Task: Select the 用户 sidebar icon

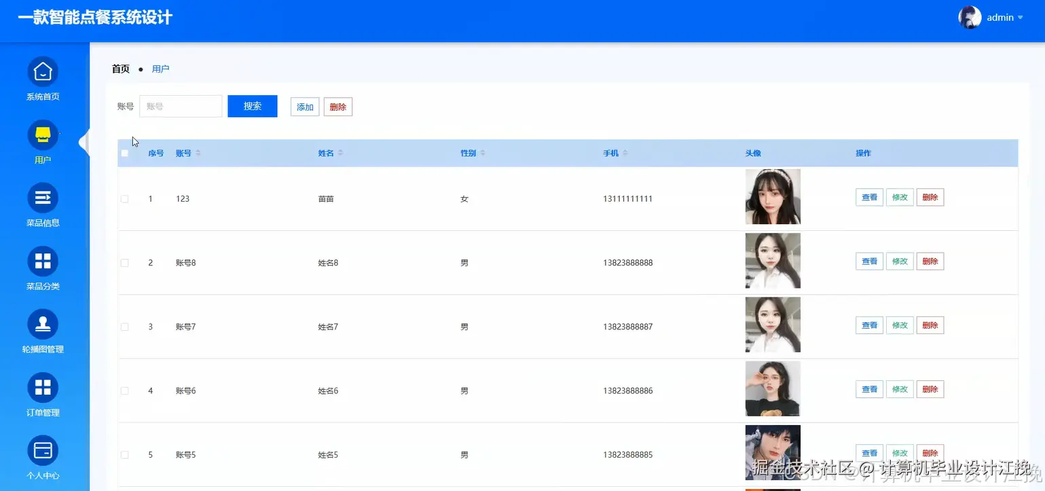Action: click(43, 134)
